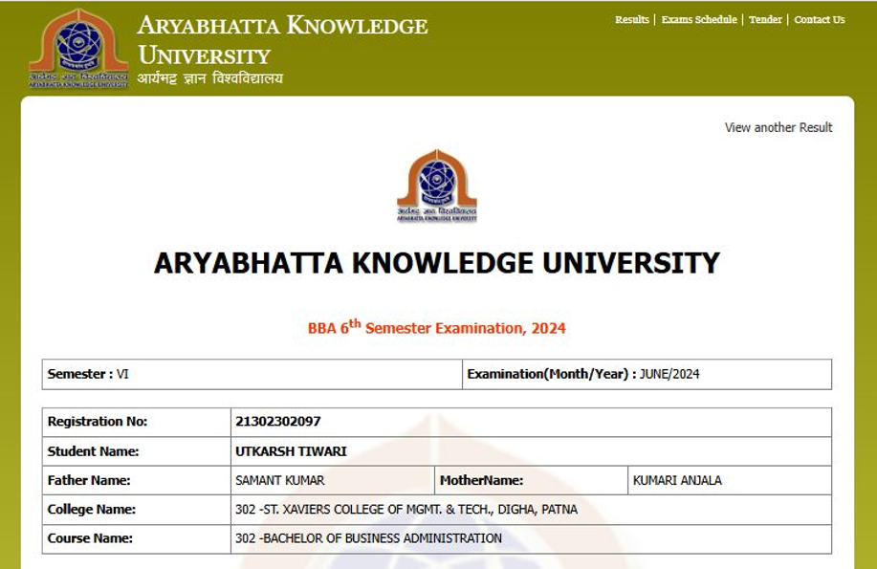Screen dimensions: 877x569
Task: Click the Registration No: label
Action: 98,422
